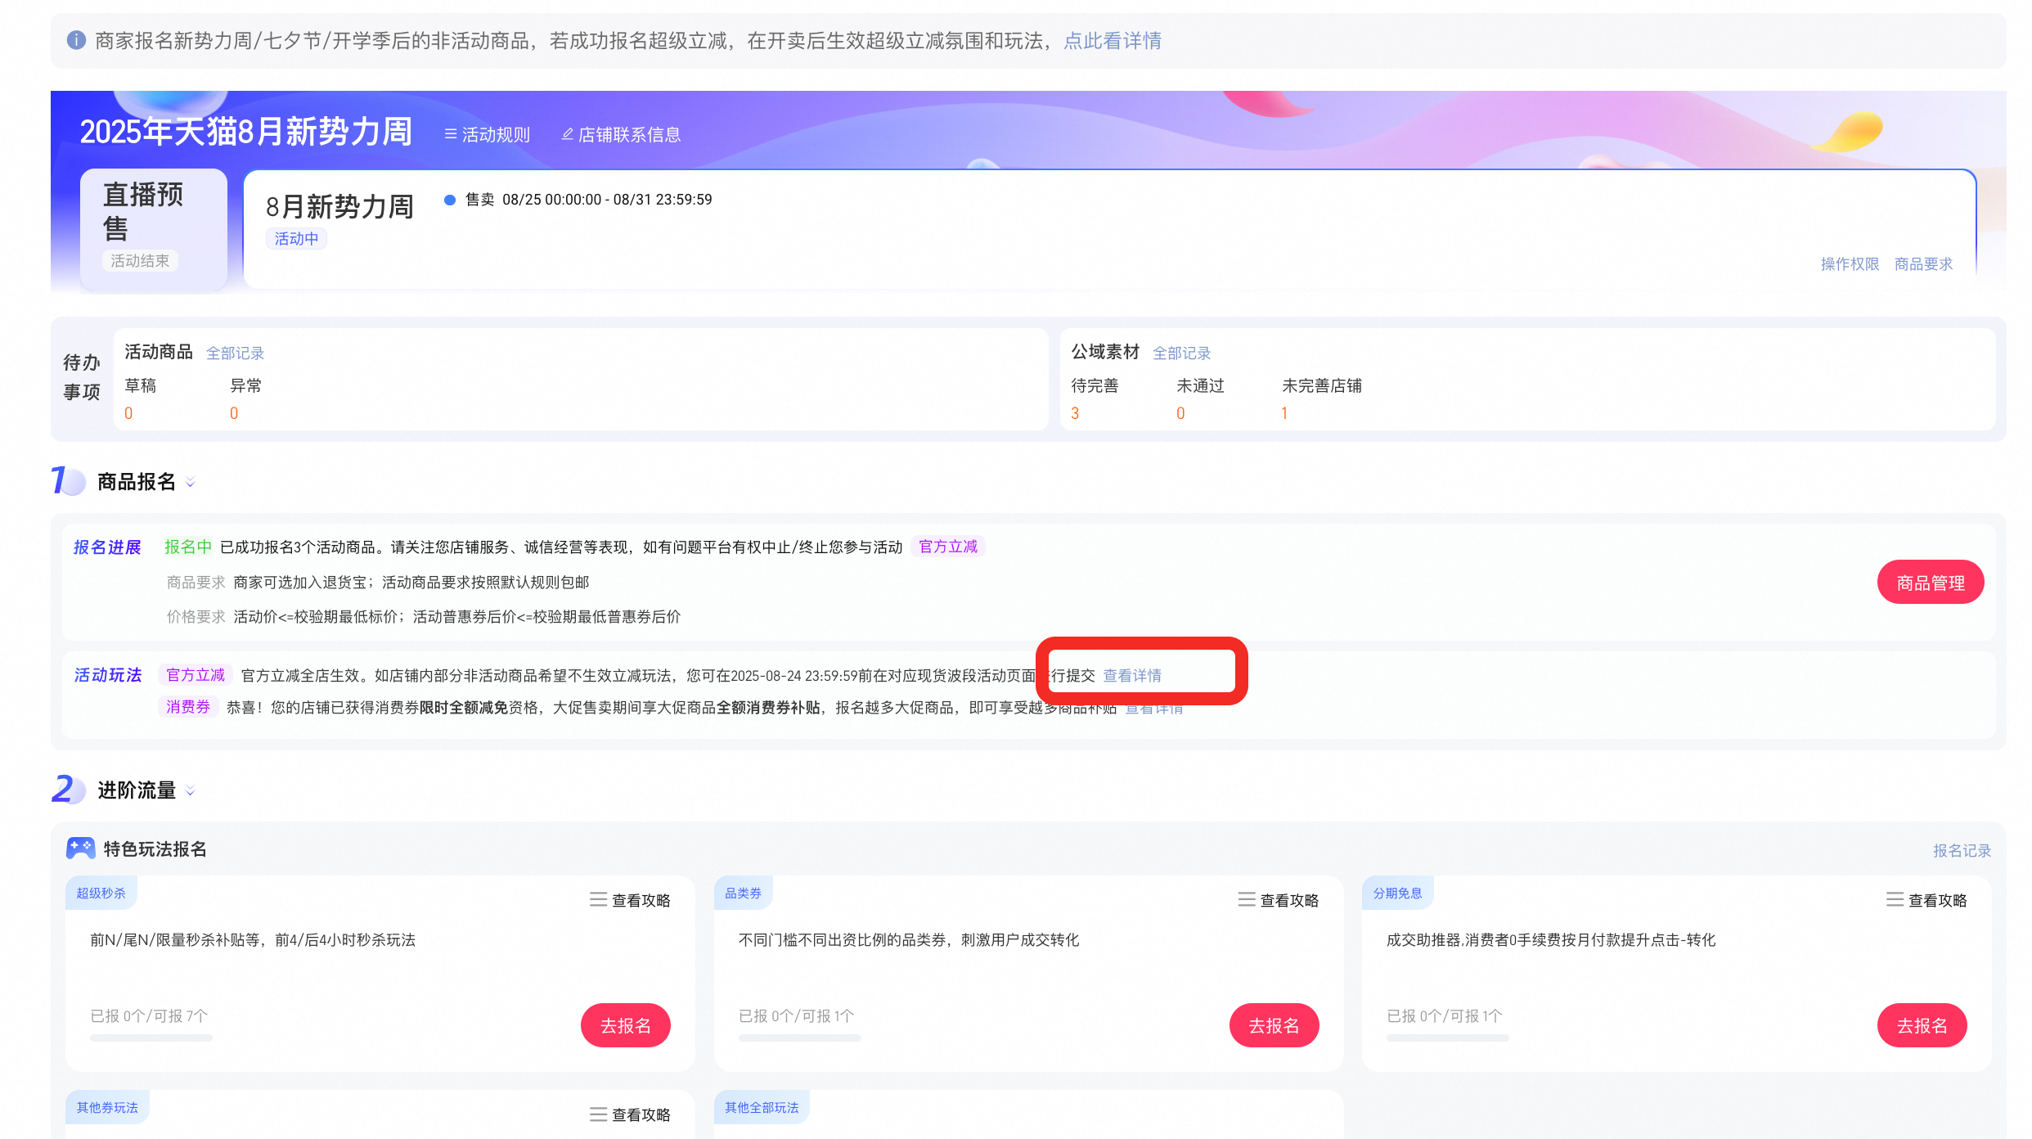Click 去报名 on 超级秒杀 card
This screenshot has width=2032, height=1139.
pos(626,1025)
